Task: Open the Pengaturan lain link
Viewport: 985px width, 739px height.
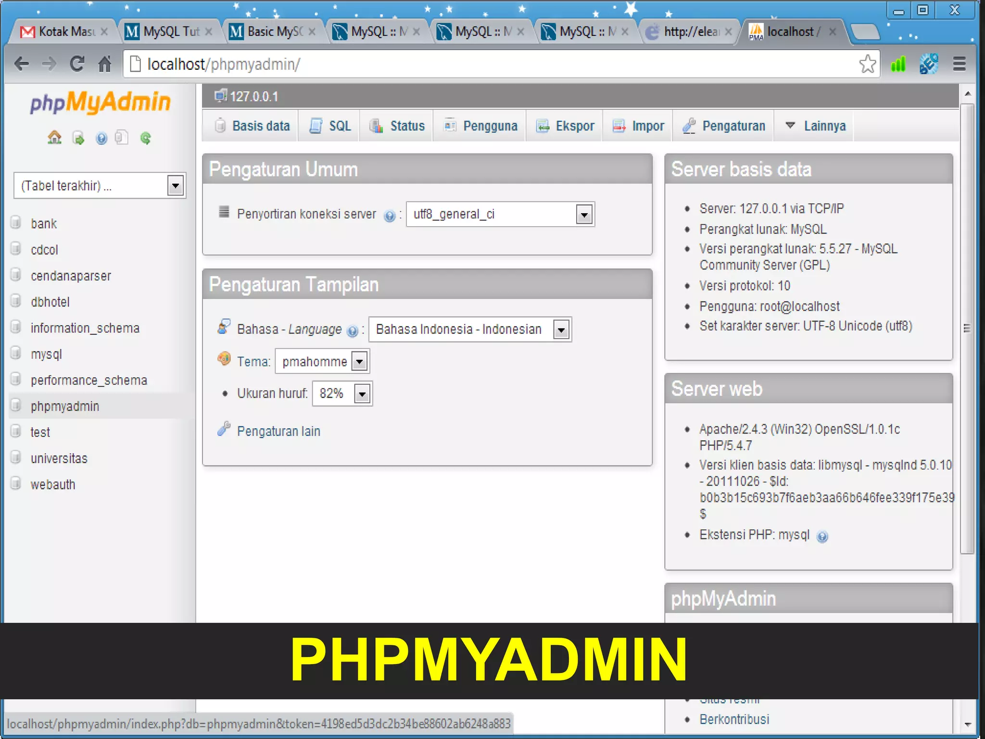Action: (x=278, y=431)
